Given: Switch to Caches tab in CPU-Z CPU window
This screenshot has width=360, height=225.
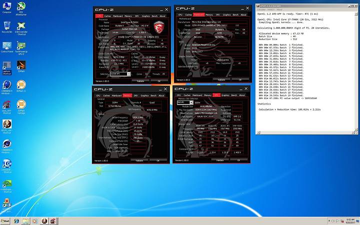Looking at the screenshot, I should tap(107, 16).
